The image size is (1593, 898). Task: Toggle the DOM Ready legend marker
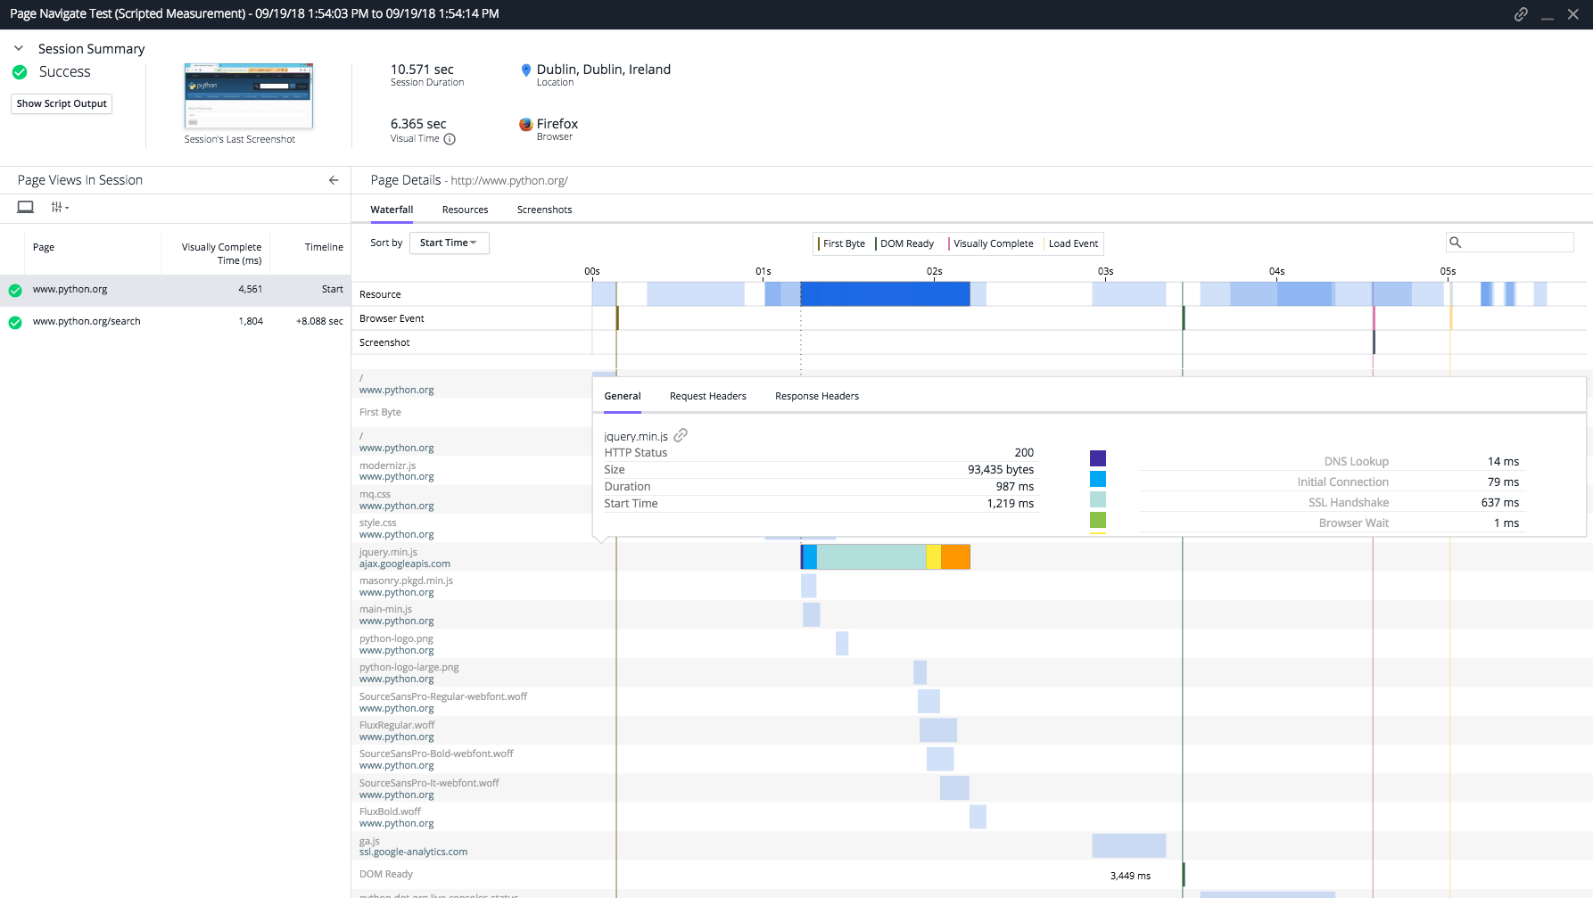[905, 243]
